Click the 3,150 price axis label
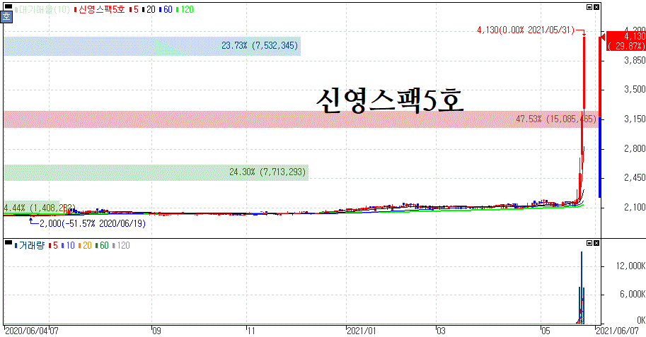 coord(635,119)
